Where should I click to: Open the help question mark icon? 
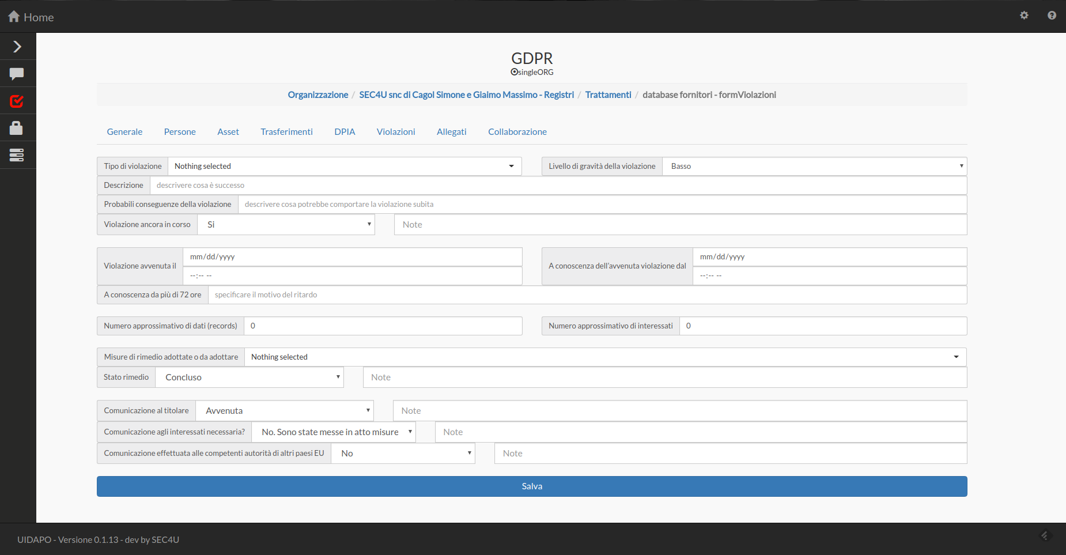pyautogui.click(x=1052, y=16)
